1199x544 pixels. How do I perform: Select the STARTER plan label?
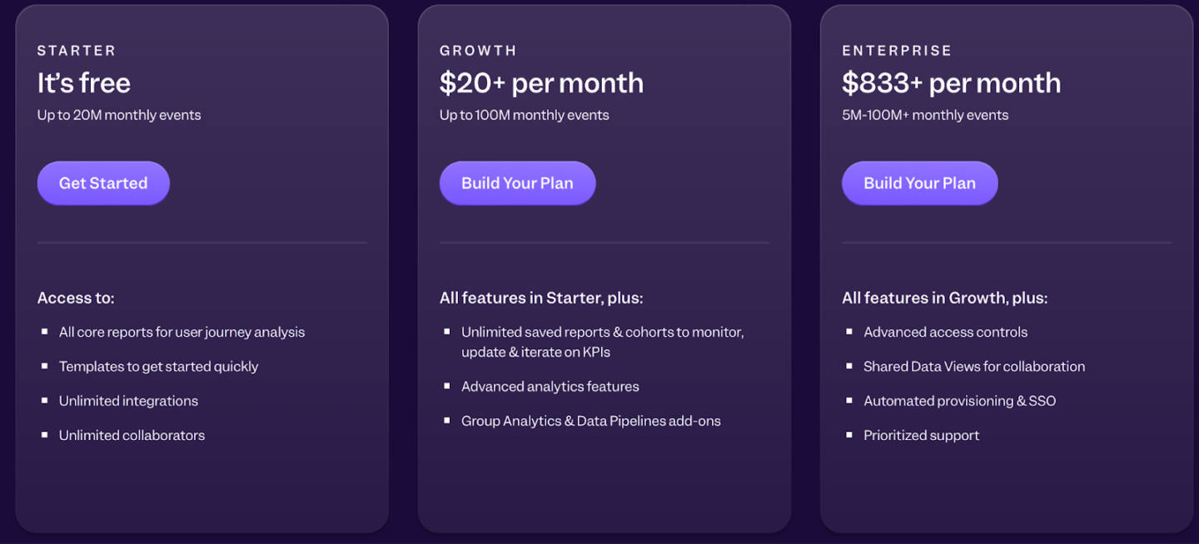point(77,50)
